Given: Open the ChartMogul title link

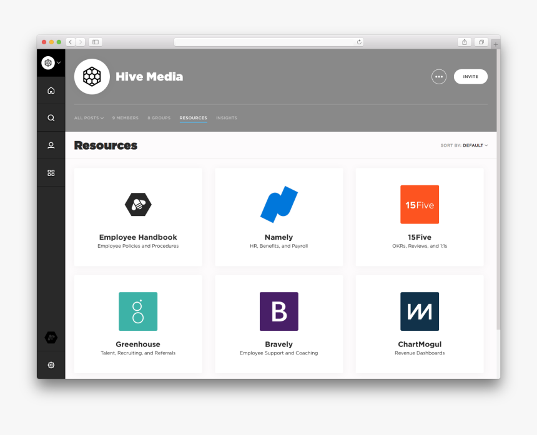Looking at the screenshot, I should 420,345.
